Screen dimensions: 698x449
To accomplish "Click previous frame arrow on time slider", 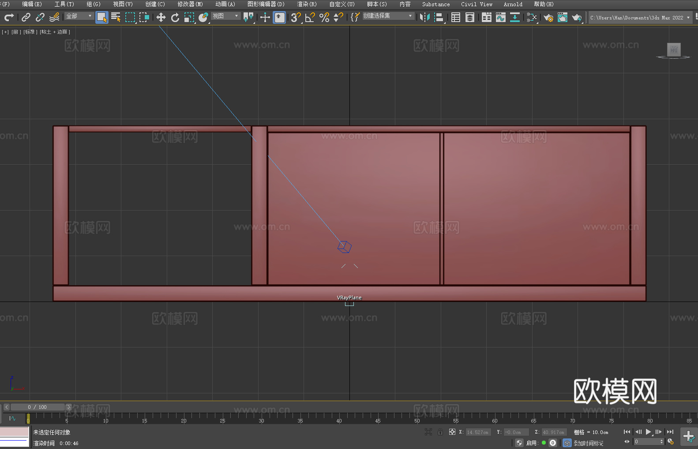I will point(7,407).
